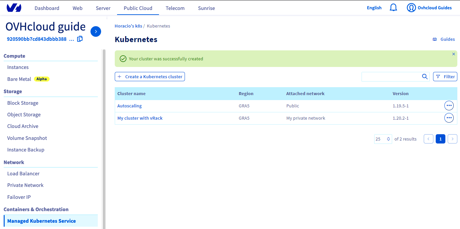This screenshot has width=460, height=229.
Task: Click the search magnifier icon
Action: [425, 77]
